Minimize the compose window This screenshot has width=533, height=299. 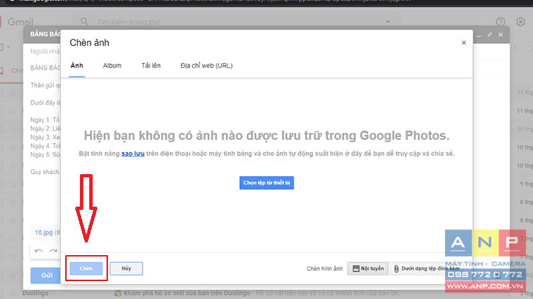pos(478,35)
